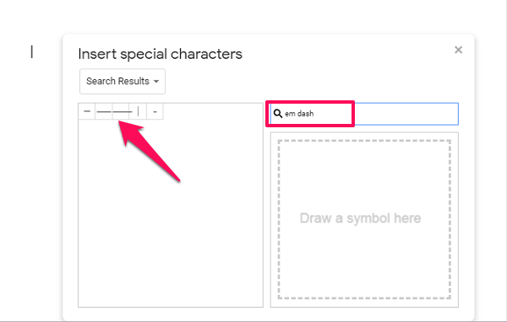Image resolution: width=507 pixels, height=322 pixels.
Task: Click the 'em dash' search input field
Action: pos(364,114)
